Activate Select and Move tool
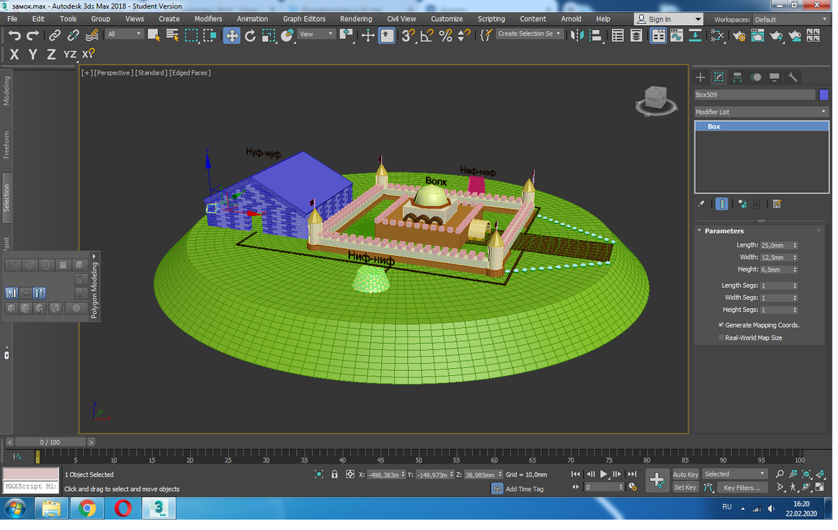Viewport: 838px width, 530px height. 231,35
